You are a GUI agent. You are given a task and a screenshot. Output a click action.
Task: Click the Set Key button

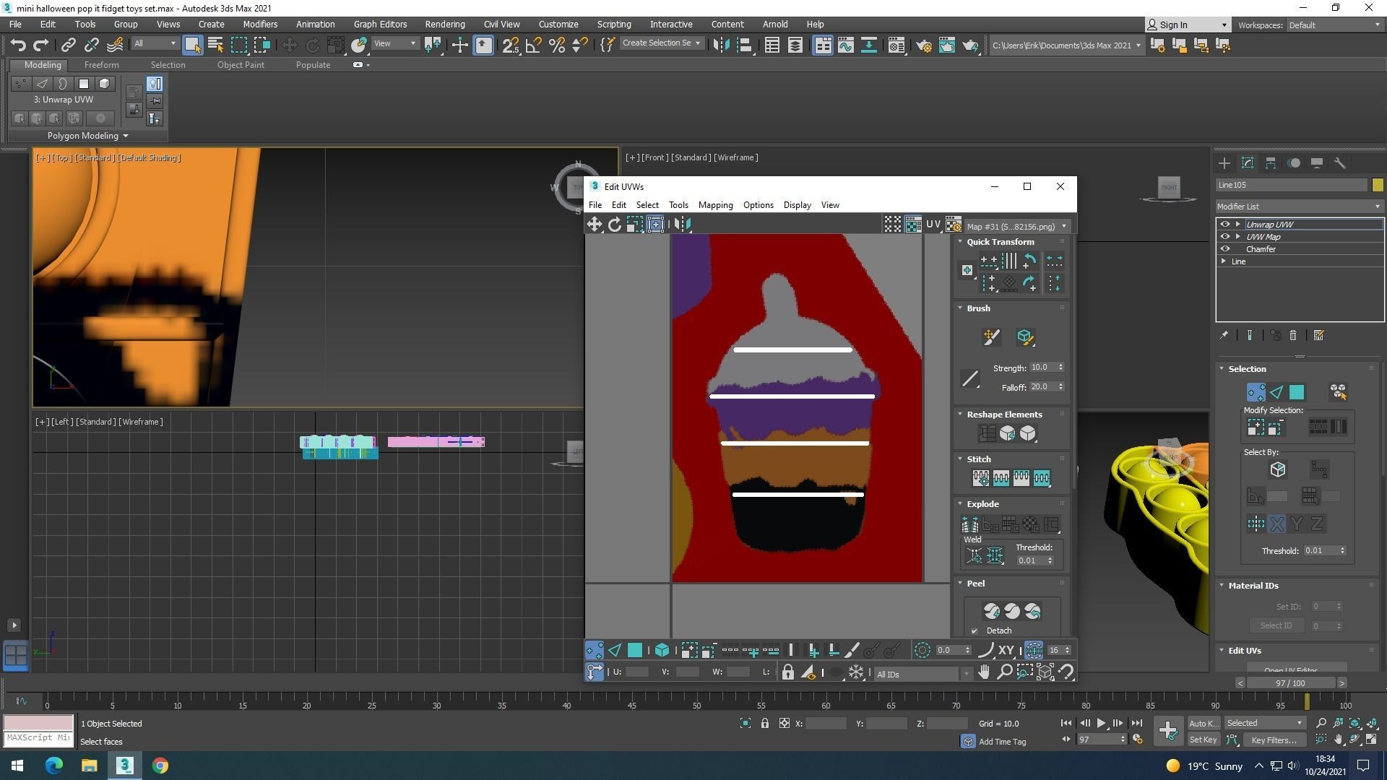pos(1203,740)
